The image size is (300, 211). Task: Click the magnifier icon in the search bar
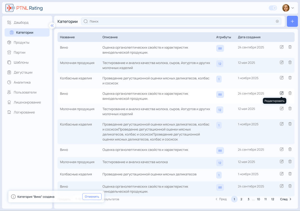(x=86, y=21)
